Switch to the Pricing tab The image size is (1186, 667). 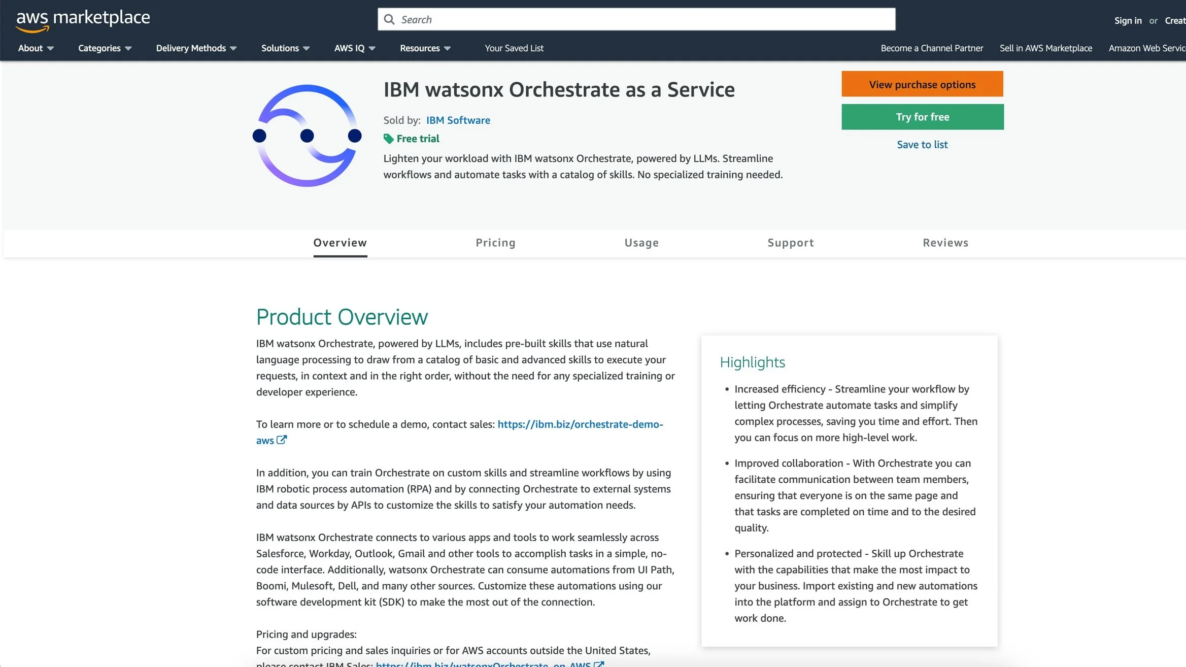tap(495, 243)
